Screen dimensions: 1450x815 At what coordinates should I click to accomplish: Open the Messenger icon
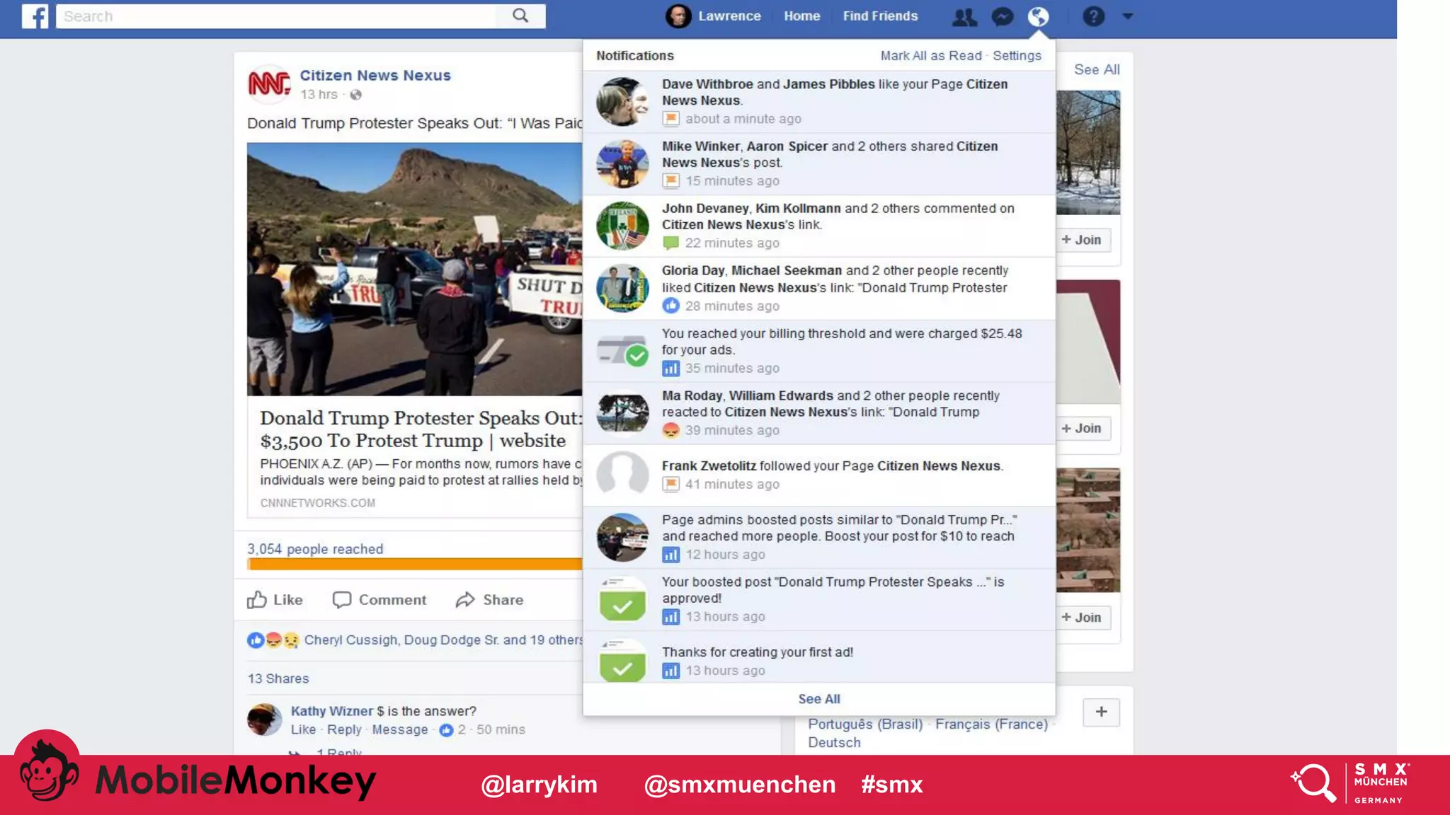(1002, 16)
